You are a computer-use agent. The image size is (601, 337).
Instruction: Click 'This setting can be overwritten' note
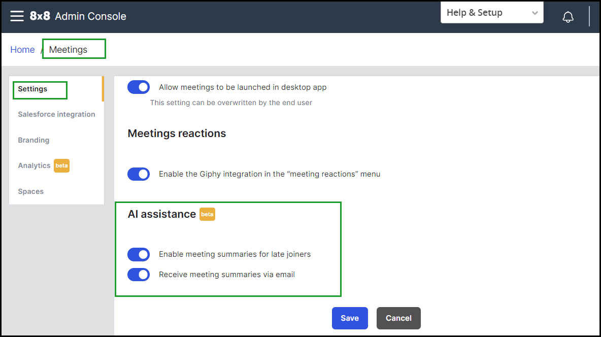coord(231,103)
